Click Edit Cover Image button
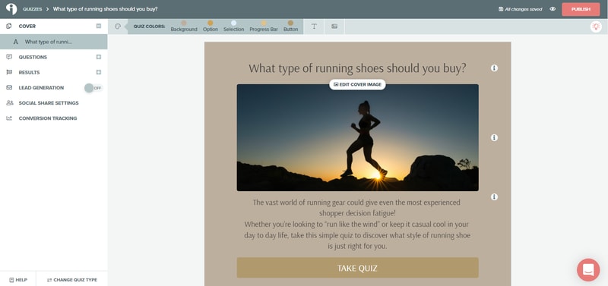The height and width of the screenshot is (286, 608). [x=357, y=84]
